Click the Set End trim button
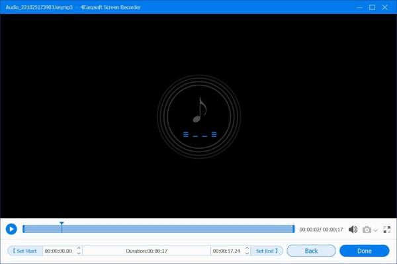Image resolution: width=397 pixels, height=264 pixels. (267, 251)
